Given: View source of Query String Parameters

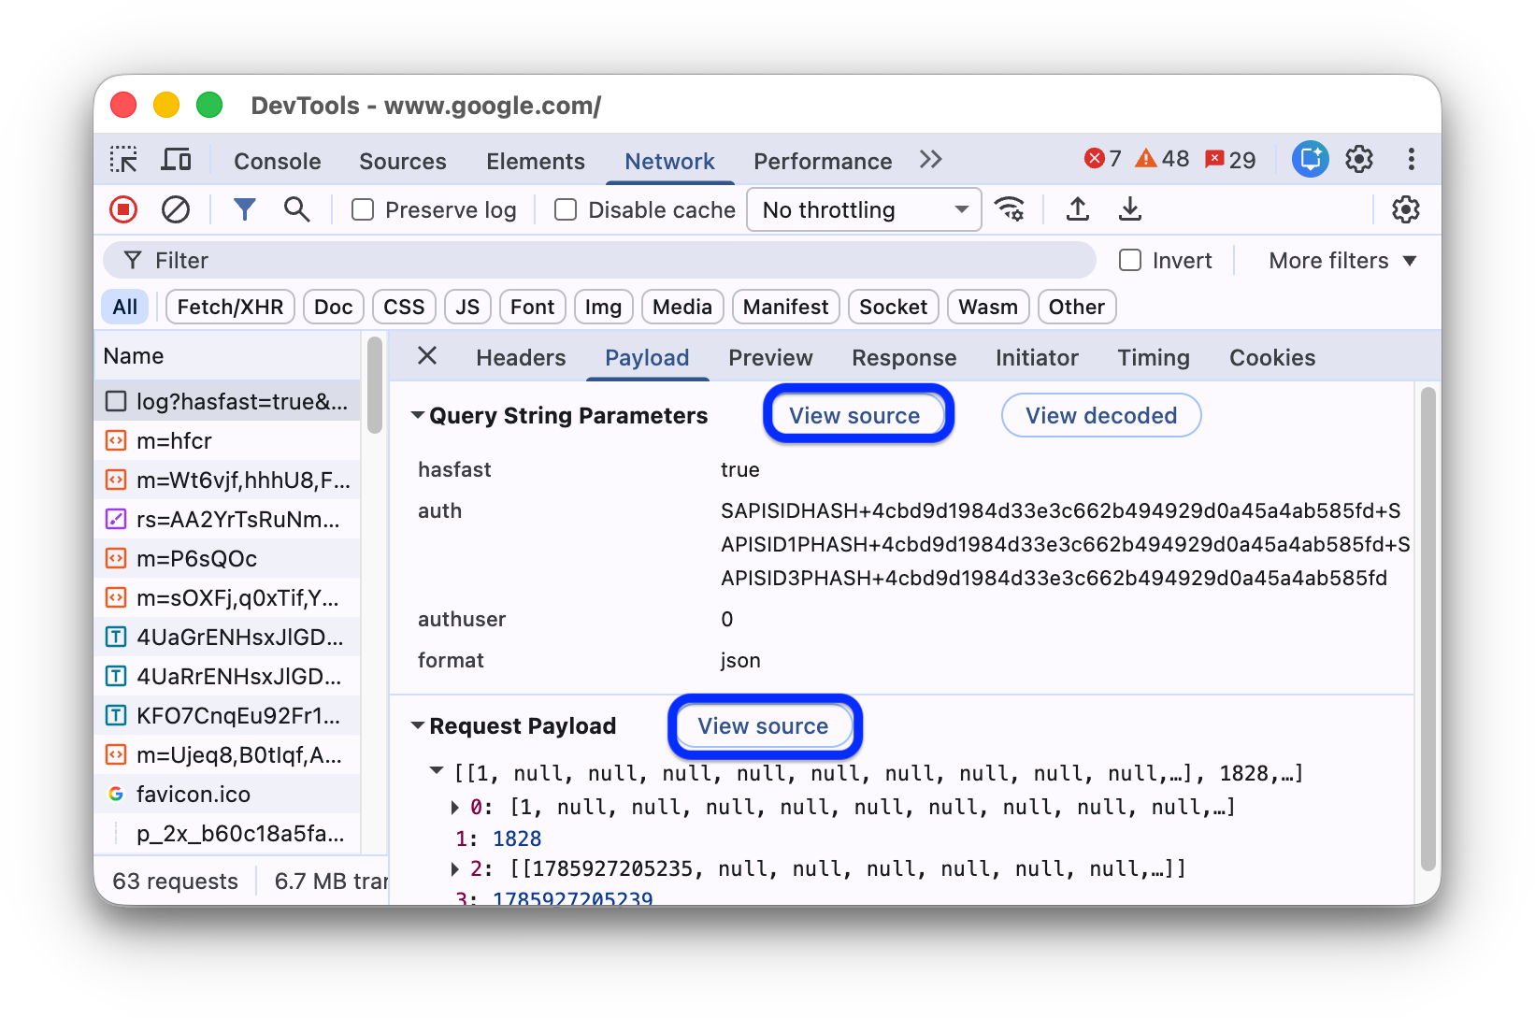Looking at the screenshot, I should 854,415.
